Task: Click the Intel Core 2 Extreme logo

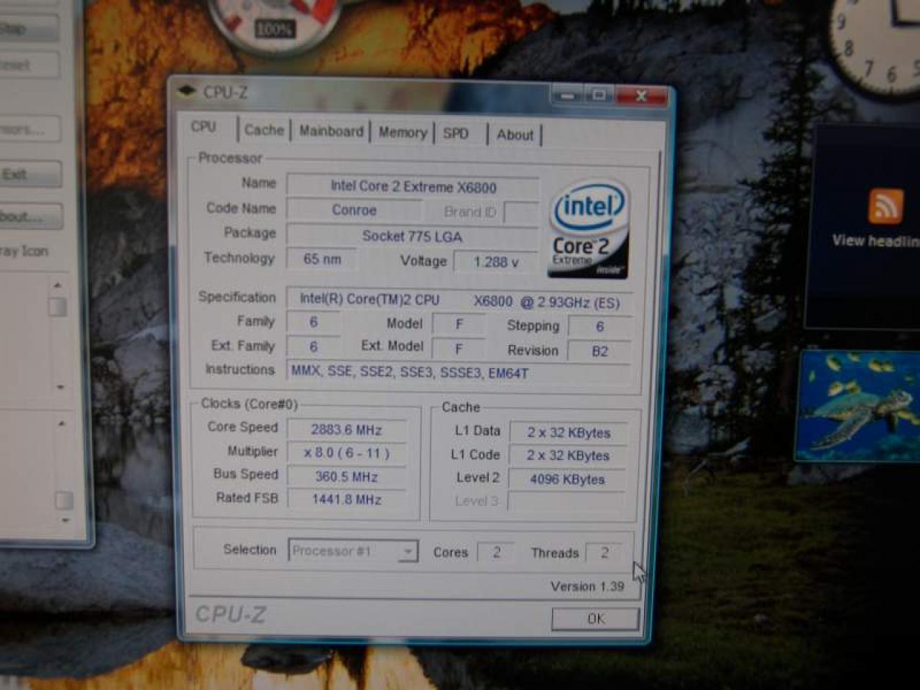Action: pyautogui.click(x=589, y=229)
